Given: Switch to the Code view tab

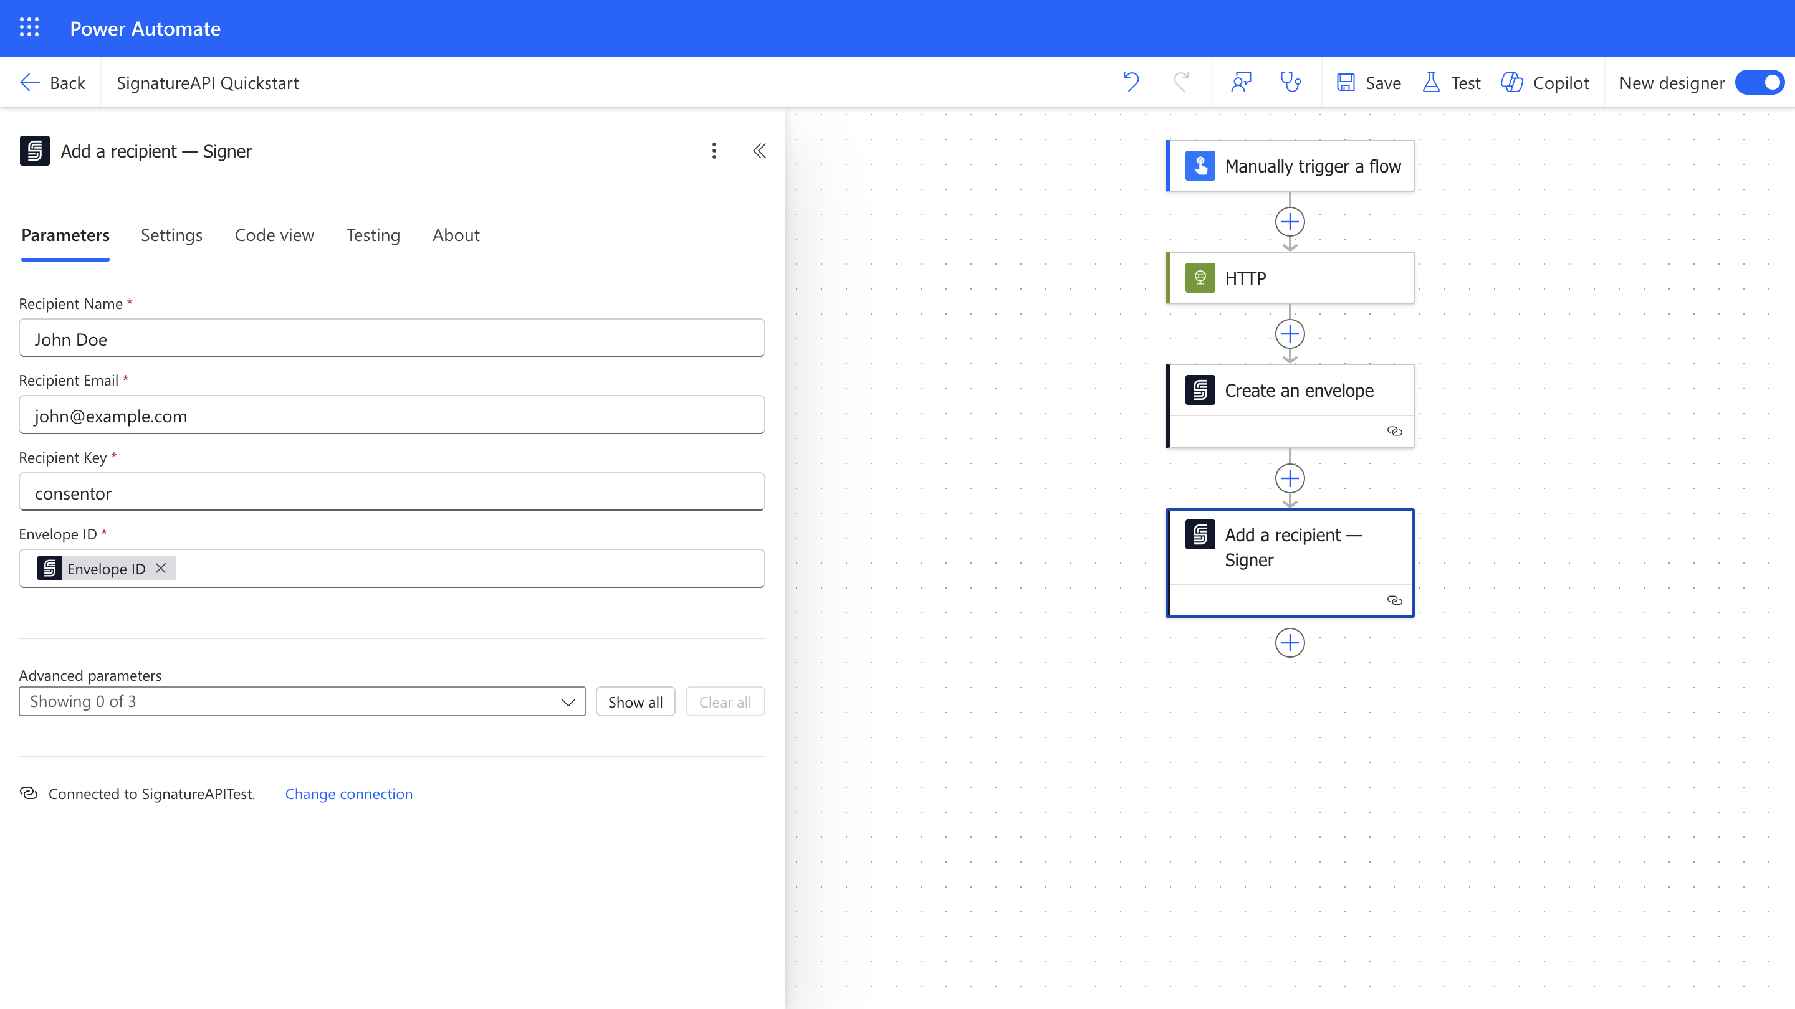Looking at the screenshot, I should [274, 235].
